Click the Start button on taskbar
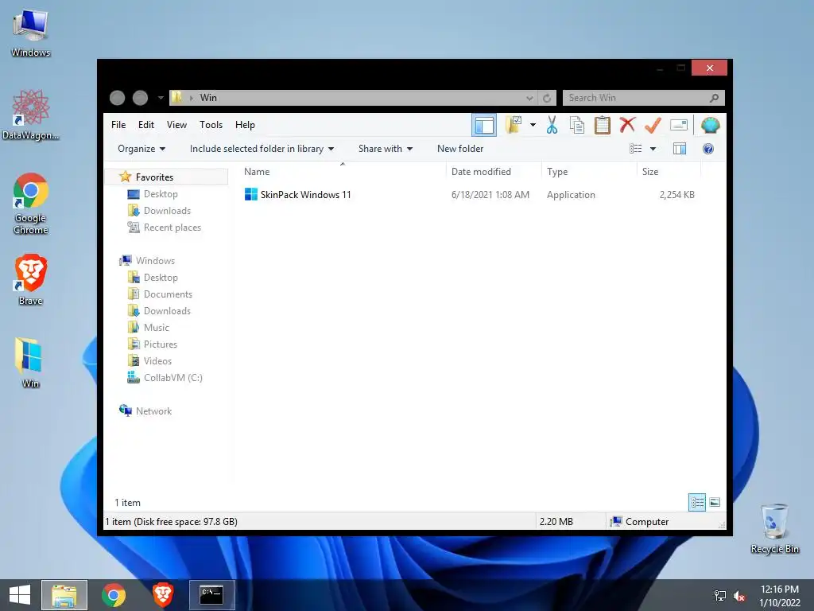Viewport: 814px width, 611px height. pyautogui.click(x=20, y=595)
